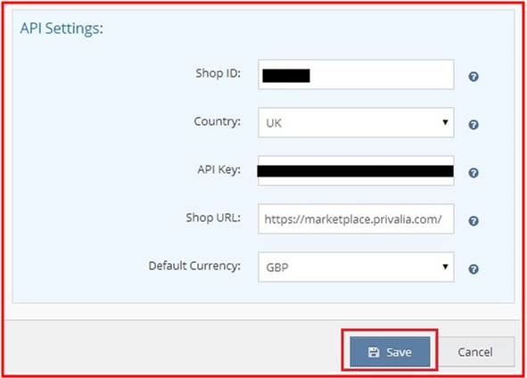Focus the Shop ID text field
The height and width of the screenshot is (378, 527).
[x=356, y=75]
